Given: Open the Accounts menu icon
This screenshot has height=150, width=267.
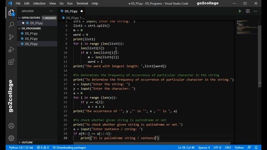Looking at the screenshot, I should (11, 126).
